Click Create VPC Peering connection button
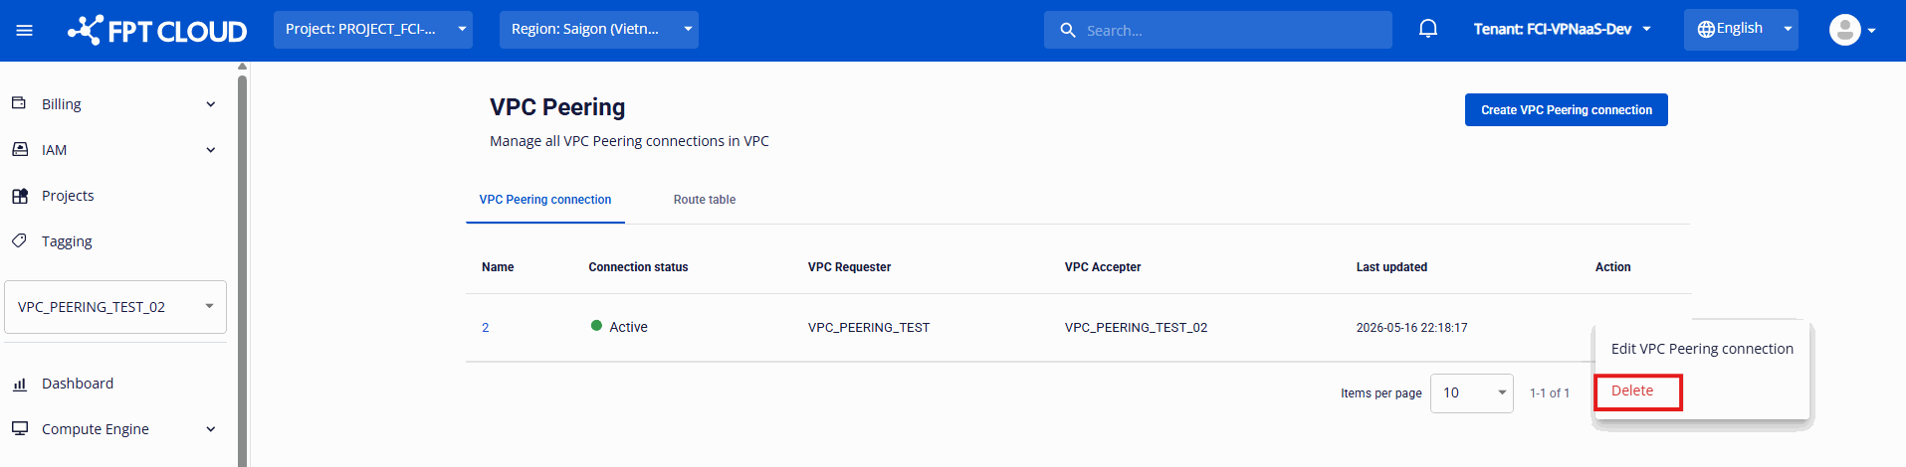The height and width of the screenshot is (467, 1906). pyautogui.click(x=1567, y=110)
